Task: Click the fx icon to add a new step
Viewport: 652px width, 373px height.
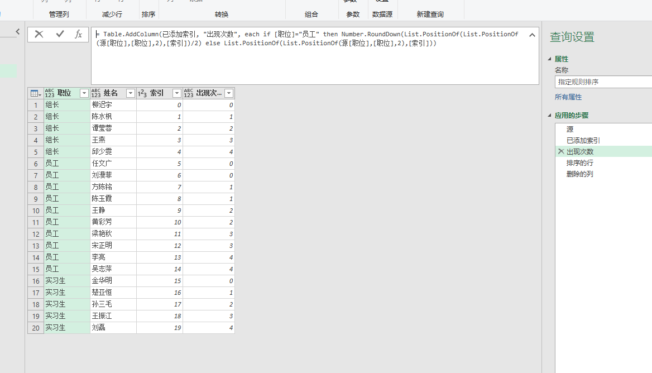Action: click(x=78, y=34)
